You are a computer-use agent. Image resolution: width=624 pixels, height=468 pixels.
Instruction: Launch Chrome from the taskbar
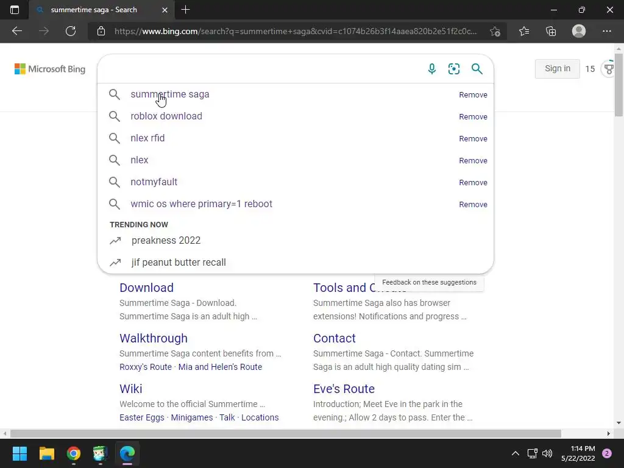tap(74, 453)
